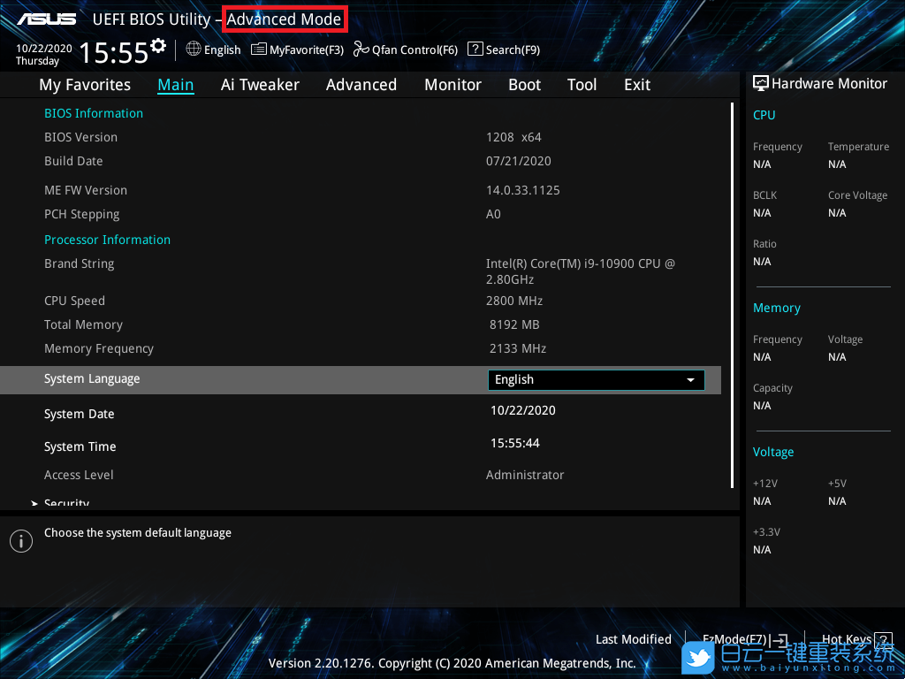Open MyFavorite list icon
Viewport: 905px width, 679px height.
point(259,50)
